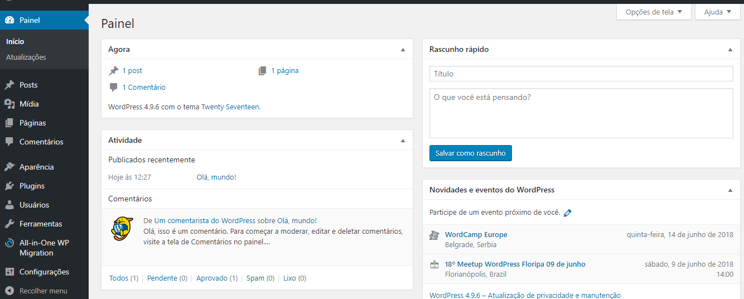Click the pencil icon to edit event location
Viewport: 744px width, 299px height.
pyautogui.click(x=568, y=213)
